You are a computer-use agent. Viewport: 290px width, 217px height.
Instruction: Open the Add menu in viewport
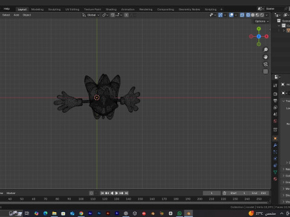pos(16,15)
